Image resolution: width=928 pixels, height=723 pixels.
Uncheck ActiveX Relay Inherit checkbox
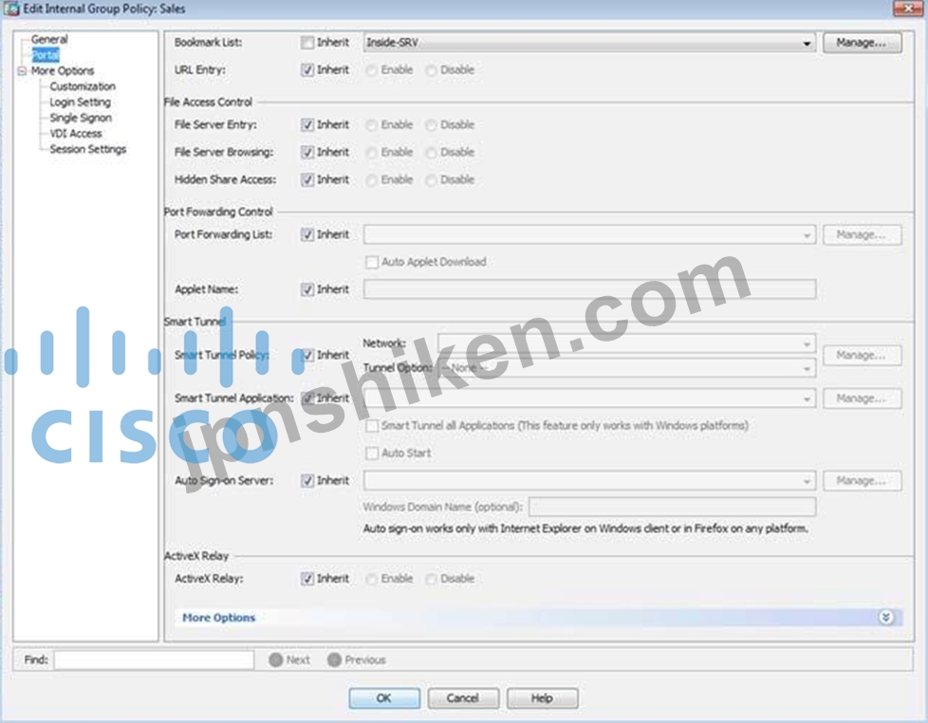click(307, 579)
